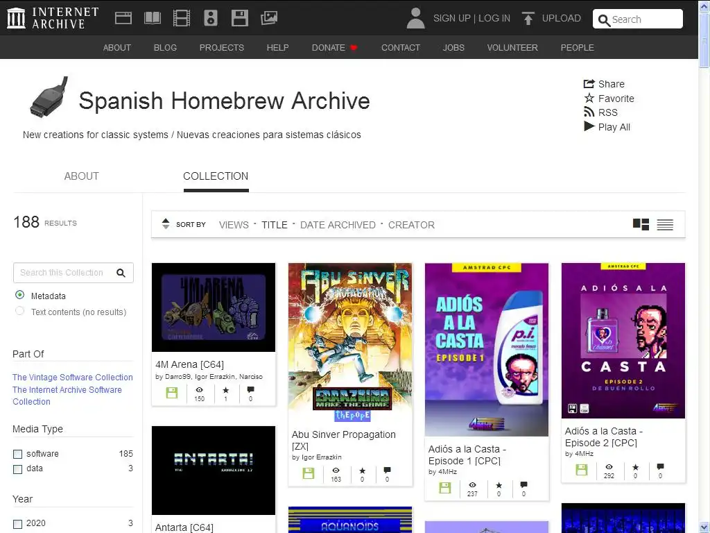Click floppy icon on Adiós a la Casta Episode 1
This screenshot has height=533, width=710.
click(445, 488)
